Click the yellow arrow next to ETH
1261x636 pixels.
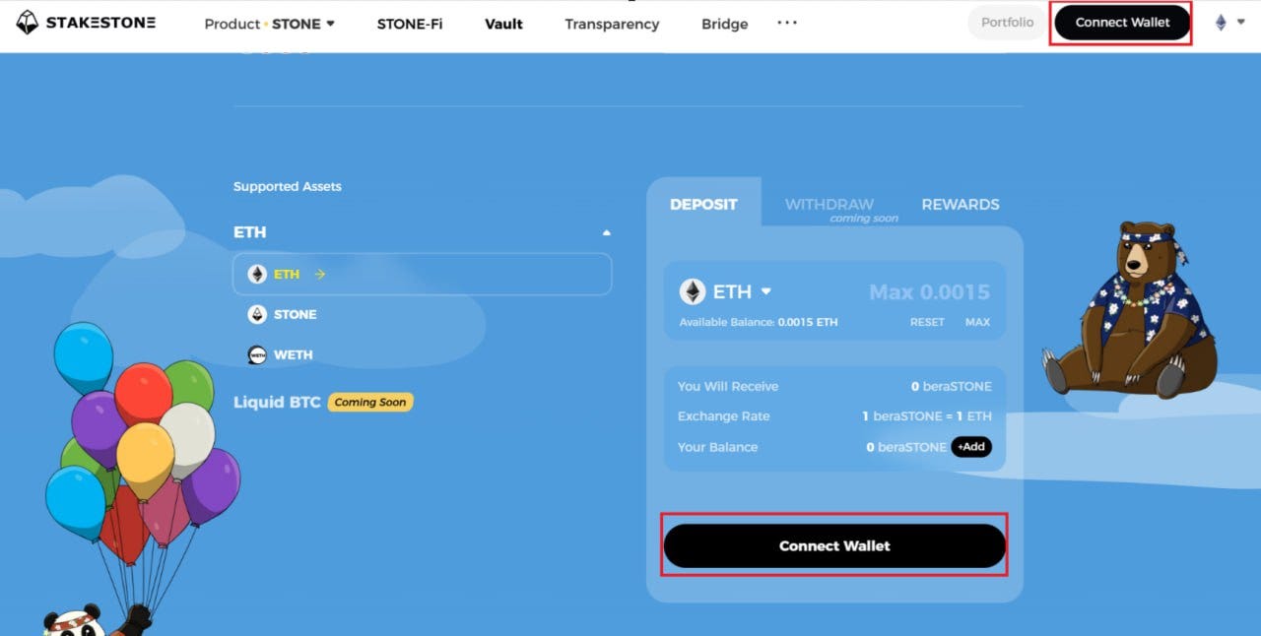click(319, 274)
